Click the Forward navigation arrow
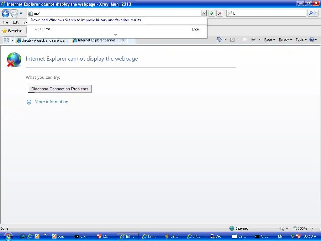The image size is (321, 241). coord(14,13)
